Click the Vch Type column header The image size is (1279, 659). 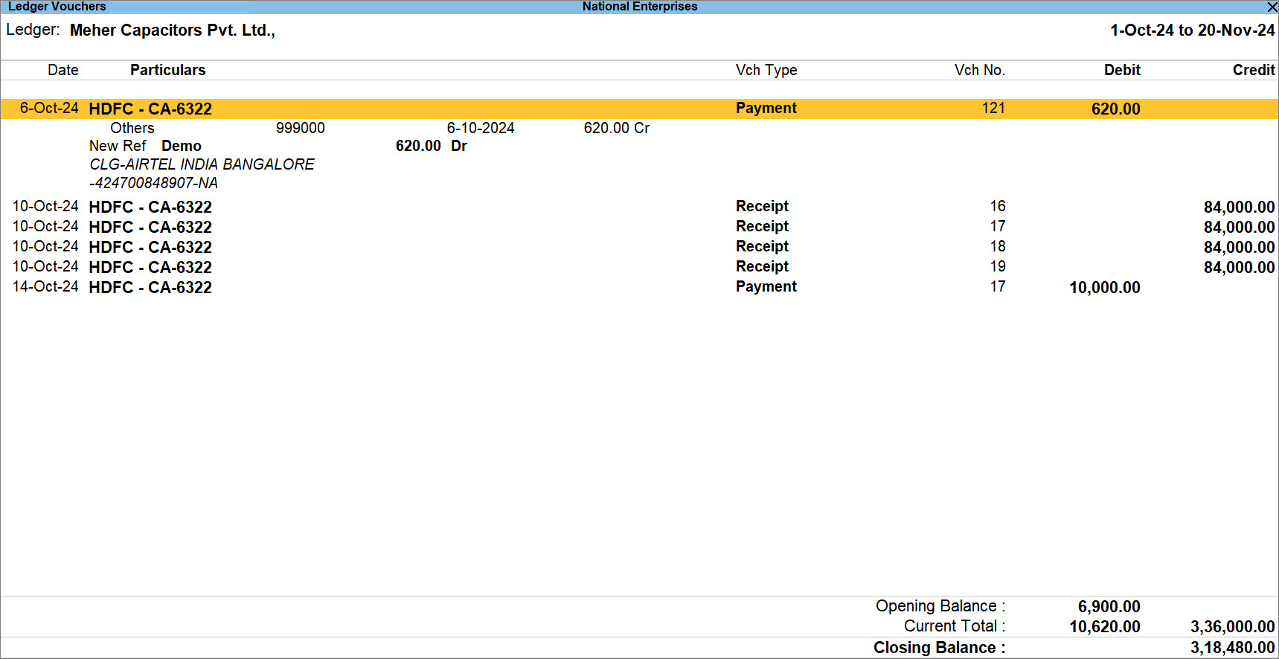[x=766, y=70]
